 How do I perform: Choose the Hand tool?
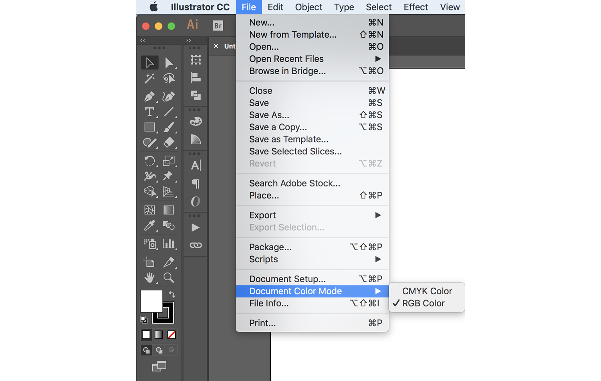(149, 278)
